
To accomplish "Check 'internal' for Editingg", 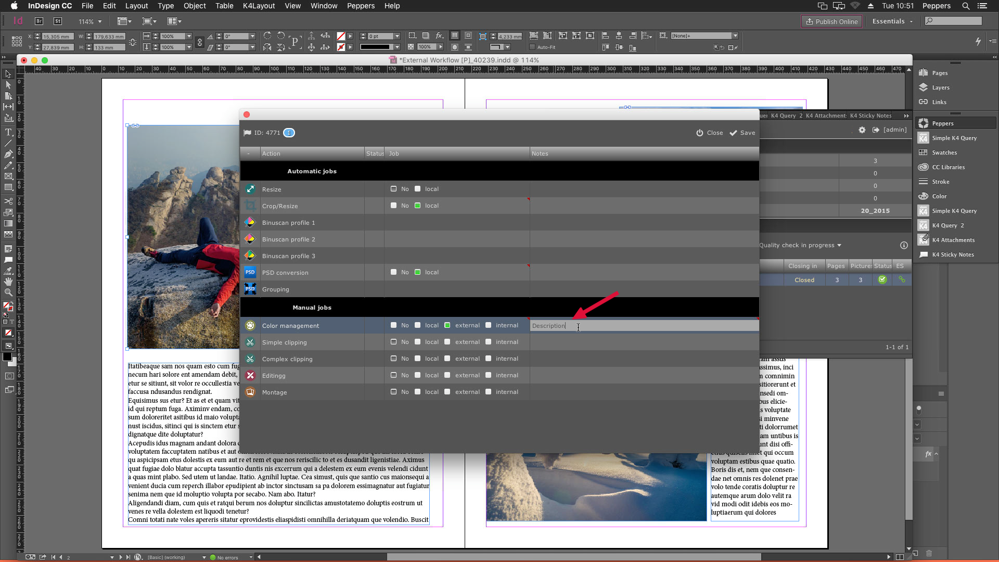I will 488,375.
